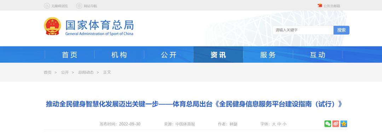Image resolution: width=382 pixels, height=138 pixels.
Task: Click 正文 in the breadcrumb
Action: click(107, 72)
